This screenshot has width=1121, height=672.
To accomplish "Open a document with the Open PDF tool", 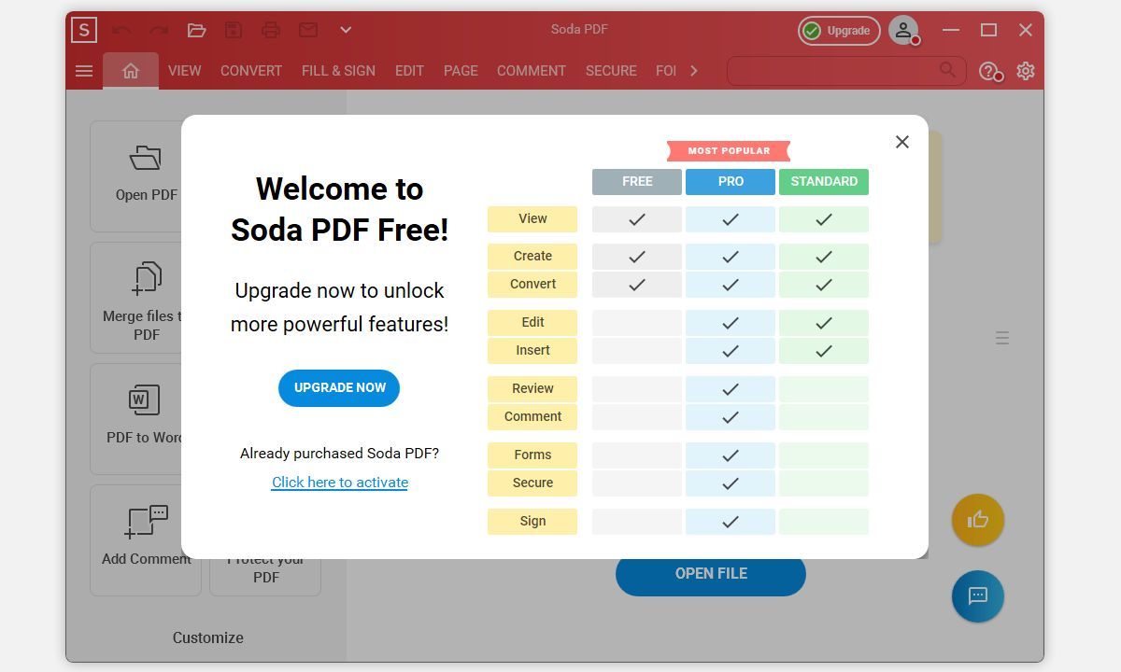I will (145, 175).
